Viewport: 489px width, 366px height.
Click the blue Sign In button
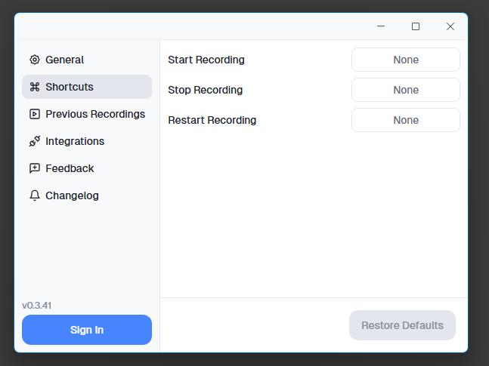click(87, 330)
